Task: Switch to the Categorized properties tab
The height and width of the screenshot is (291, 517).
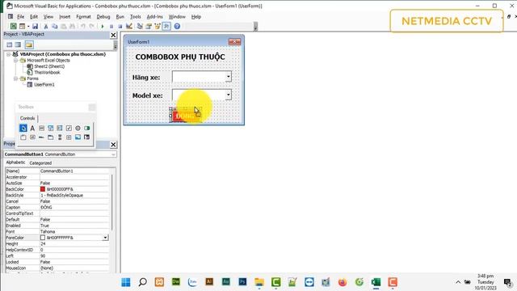Action: (40, 162)
